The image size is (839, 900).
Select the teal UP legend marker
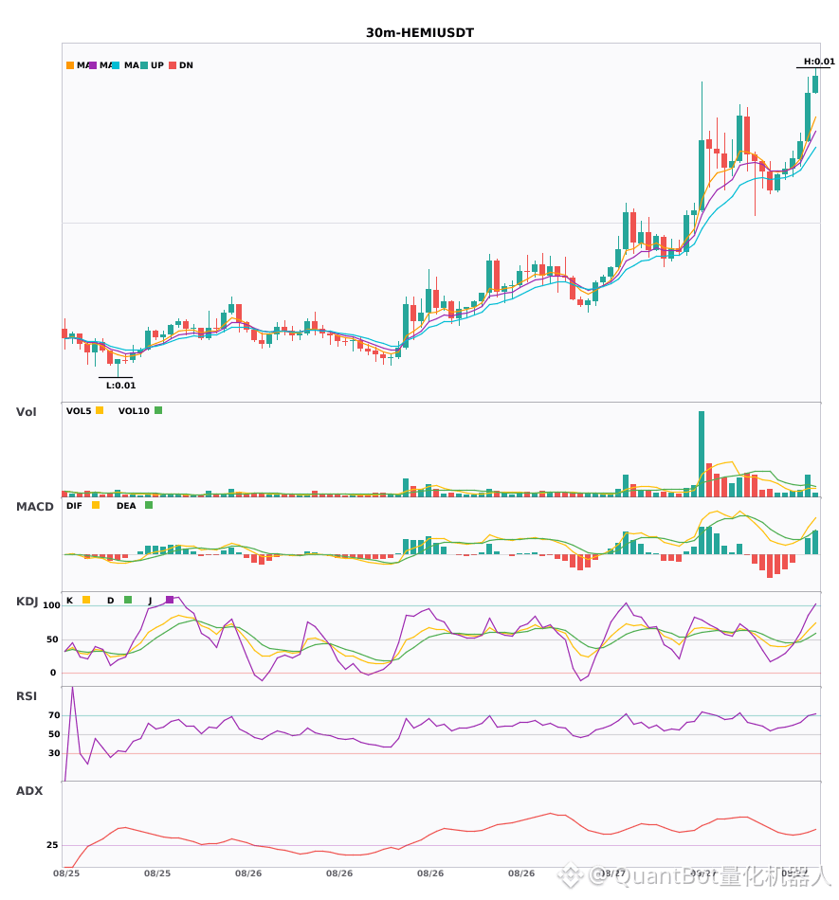[x=144, y=65]
